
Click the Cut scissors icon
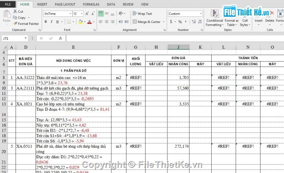tap(15, 11)
